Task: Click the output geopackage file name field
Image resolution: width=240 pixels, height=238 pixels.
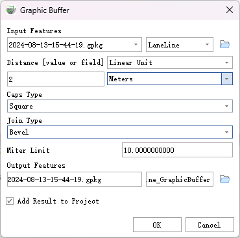Action: click(75, 179)
